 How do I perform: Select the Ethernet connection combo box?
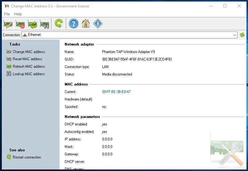(129, 35)
